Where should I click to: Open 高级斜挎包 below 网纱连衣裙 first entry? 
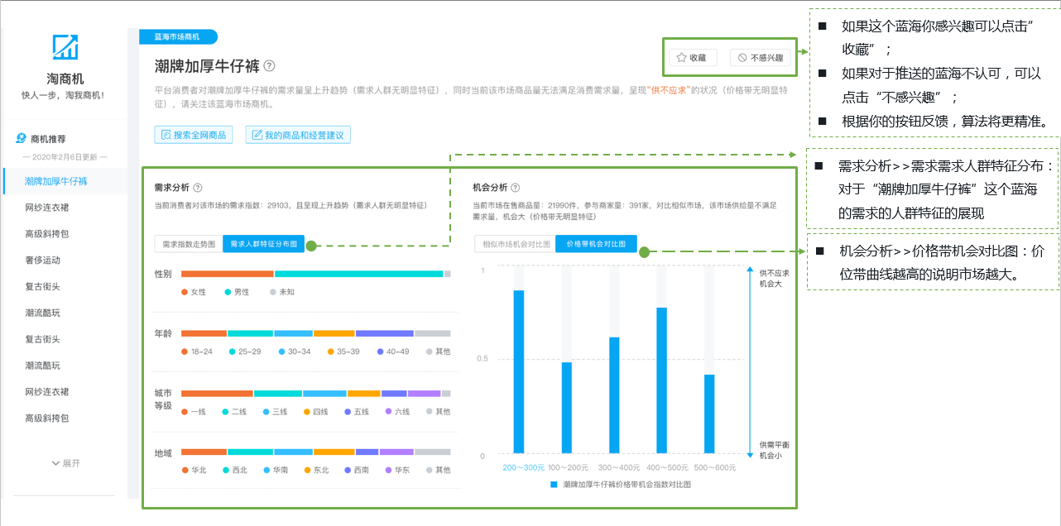47,233
